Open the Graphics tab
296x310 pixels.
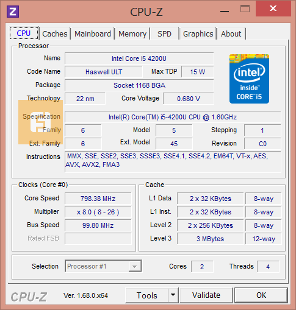point(198,33)
